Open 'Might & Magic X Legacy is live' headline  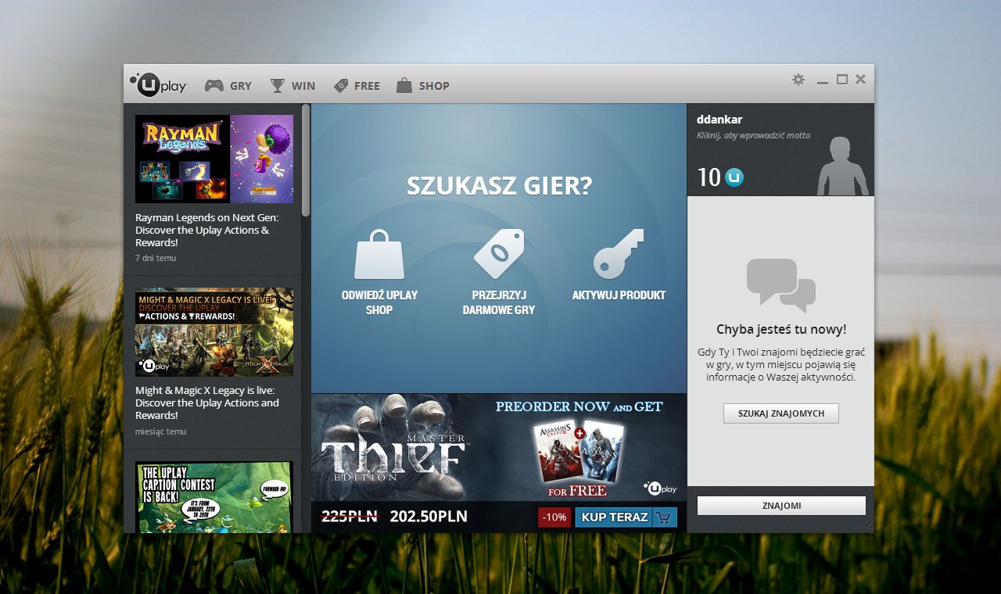[x=207, y=403]
